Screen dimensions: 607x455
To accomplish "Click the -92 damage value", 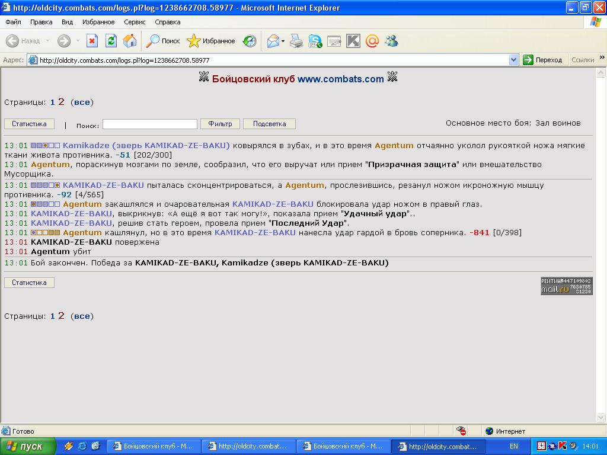I will 64,194.
